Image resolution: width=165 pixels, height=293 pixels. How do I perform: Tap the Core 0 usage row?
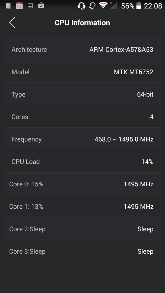pyautogui.click(x=82, y=184)
